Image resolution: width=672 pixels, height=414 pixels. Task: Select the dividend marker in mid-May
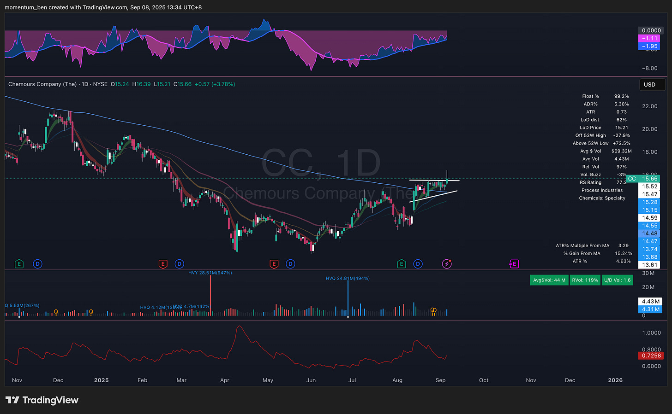(x=290, y=264)
